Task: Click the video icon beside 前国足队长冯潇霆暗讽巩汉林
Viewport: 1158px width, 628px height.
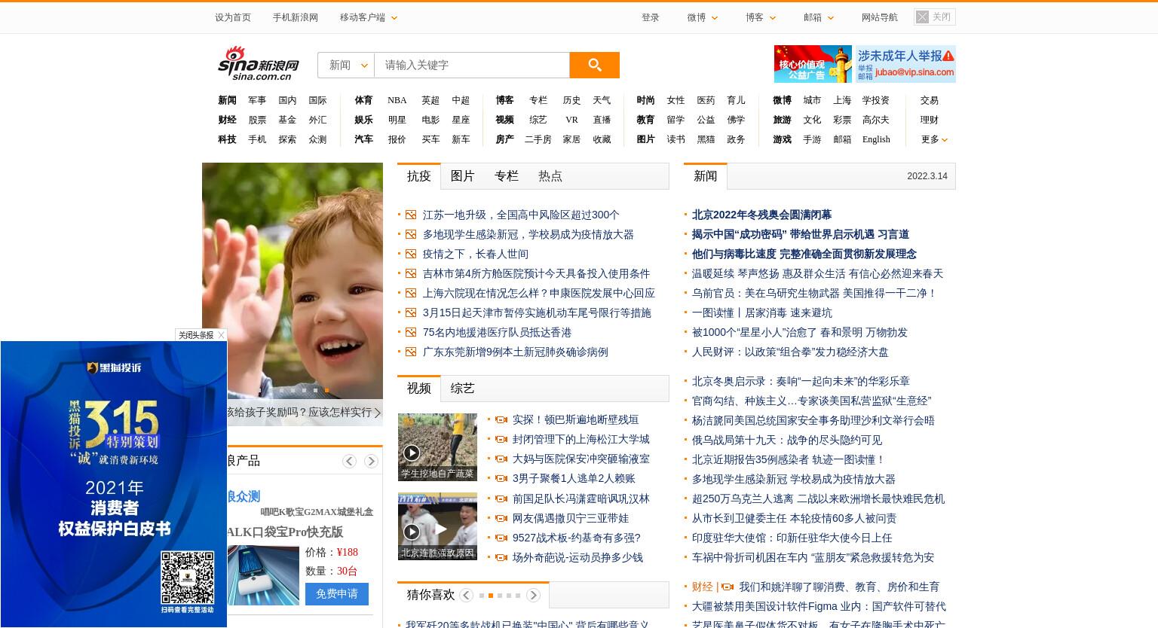Action: (501, 498)
